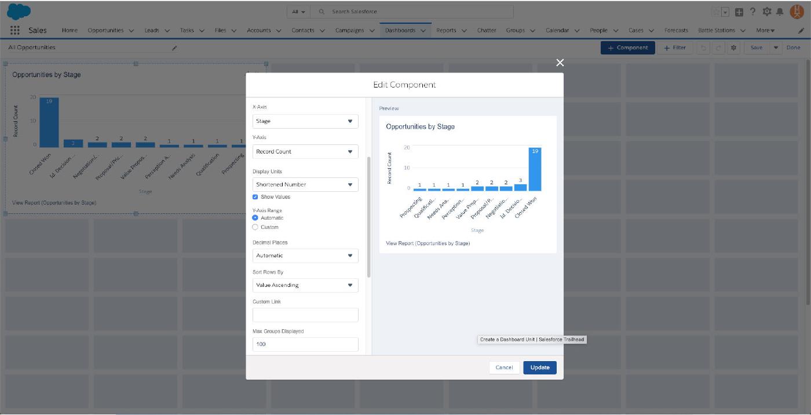Click the Help question mark icon

pos(753,12)
